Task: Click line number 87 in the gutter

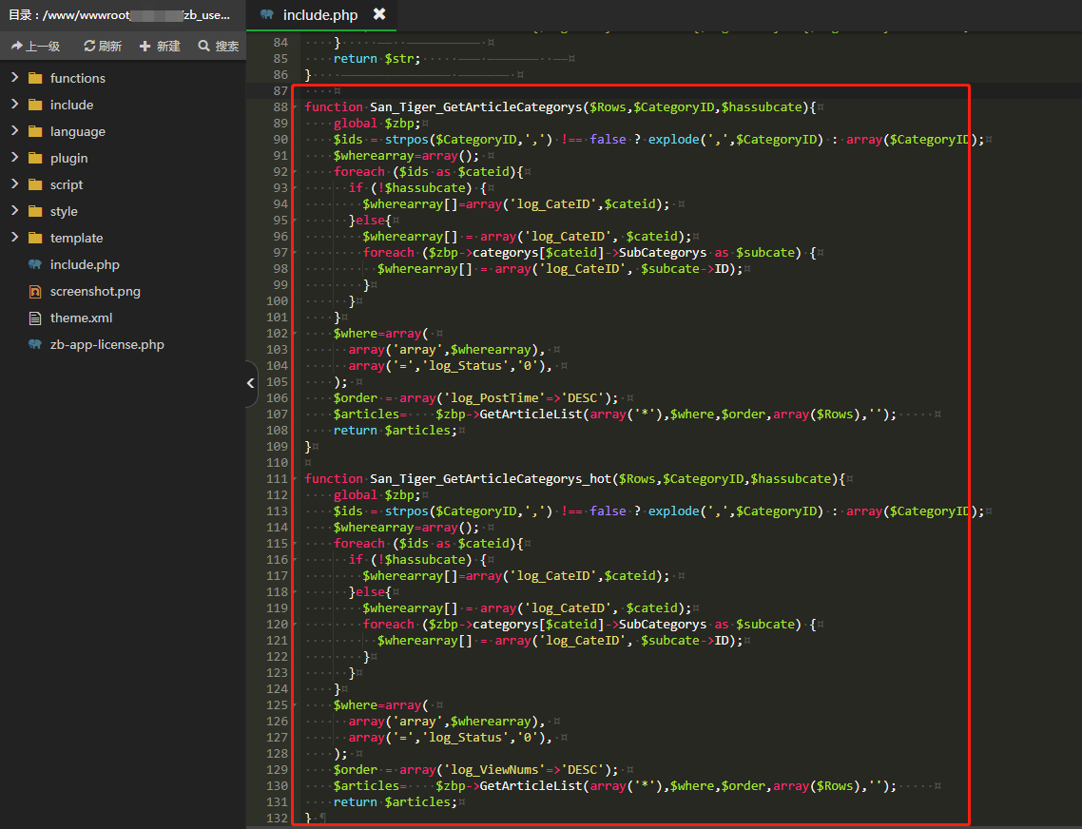Action: [x=280, y=91]
